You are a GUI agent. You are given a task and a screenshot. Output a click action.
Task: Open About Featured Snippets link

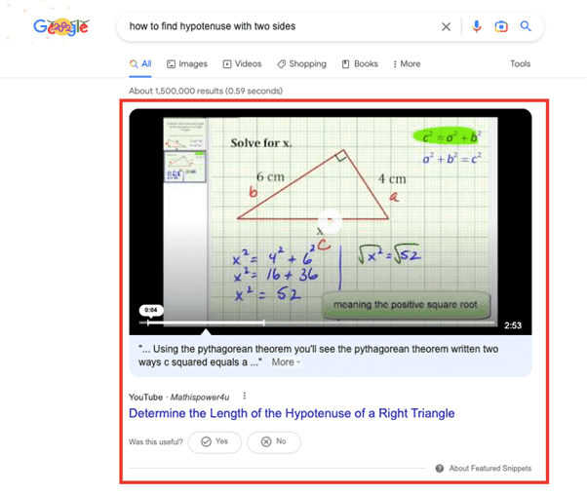coord(490,469)
